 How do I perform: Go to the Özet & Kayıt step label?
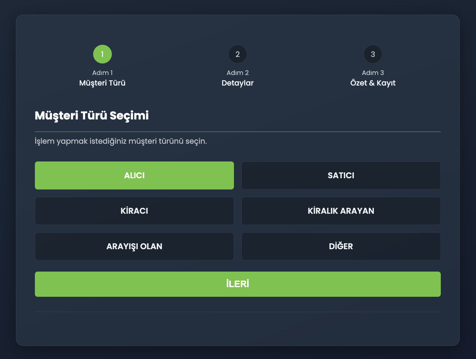pyautogui.click(x=373, y=83)
